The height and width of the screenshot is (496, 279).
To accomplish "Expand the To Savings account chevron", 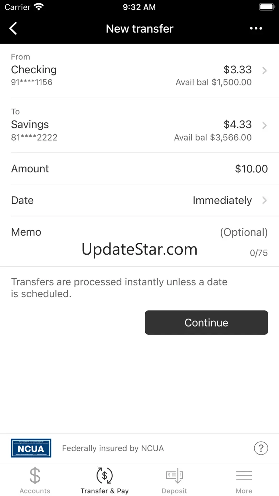I will tap(265, 126).
